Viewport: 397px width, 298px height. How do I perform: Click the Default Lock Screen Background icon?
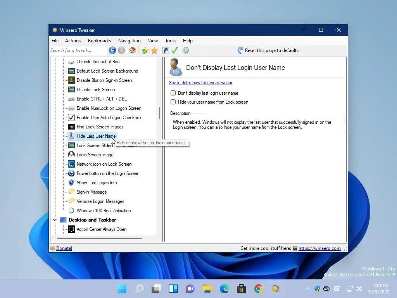[x=71, y=71]
